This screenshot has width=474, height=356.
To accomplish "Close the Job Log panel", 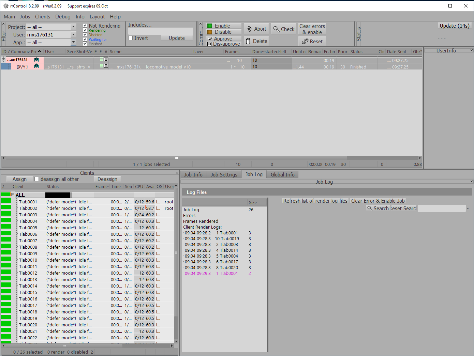I will click(472, 182).
